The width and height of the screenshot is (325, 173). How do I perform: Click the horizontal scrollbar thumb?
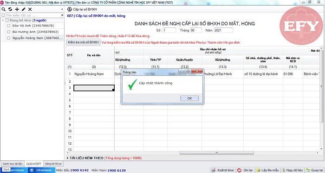(x=217, y=153)
